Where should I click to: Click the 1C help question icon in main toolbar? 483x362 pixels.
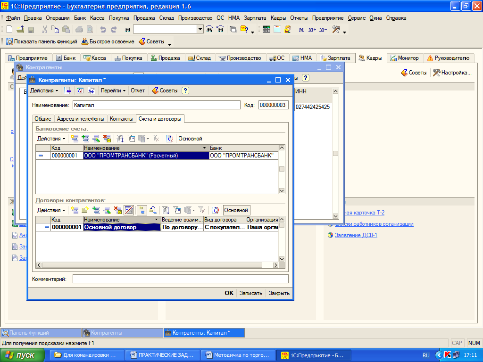point(245,30)
